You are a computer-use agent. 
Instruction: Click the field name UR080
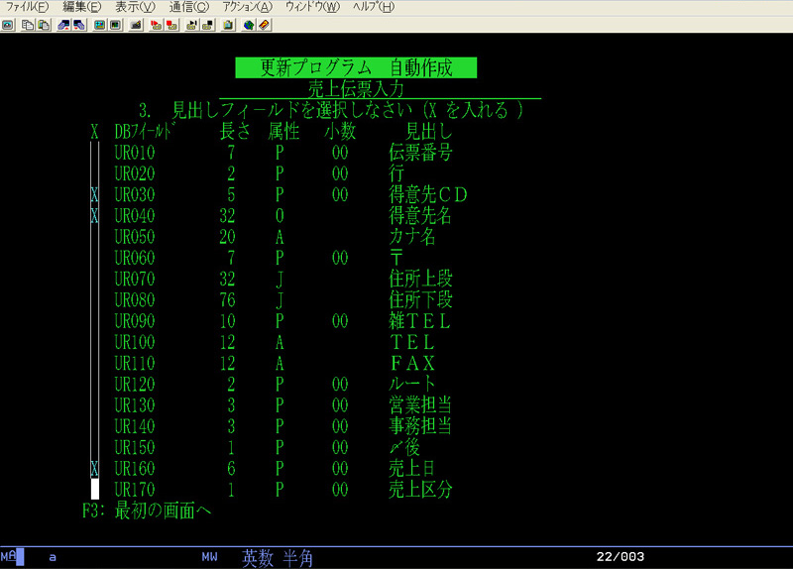coord(135,300)
